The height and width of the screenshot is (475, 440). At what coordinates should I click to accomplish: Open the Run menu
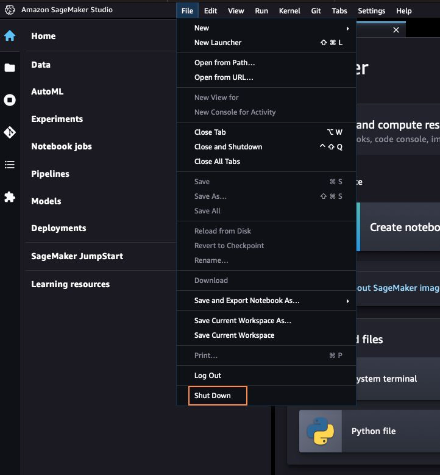pyautogui.click(x=261, y=10)
